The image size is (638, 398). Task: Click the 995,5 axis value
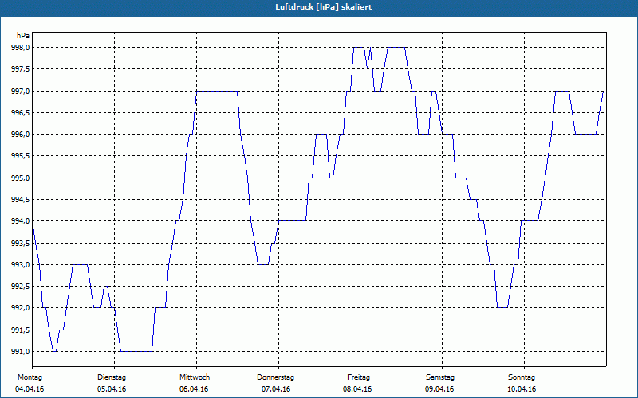click(x=20, y=156)
